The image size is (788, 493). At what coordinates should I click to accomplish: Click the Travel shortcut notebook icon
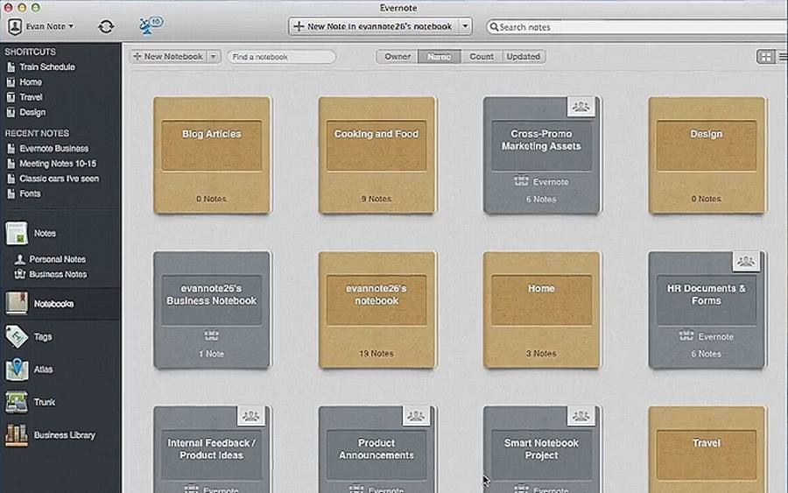pyautogui.click(x=11, y=97)
